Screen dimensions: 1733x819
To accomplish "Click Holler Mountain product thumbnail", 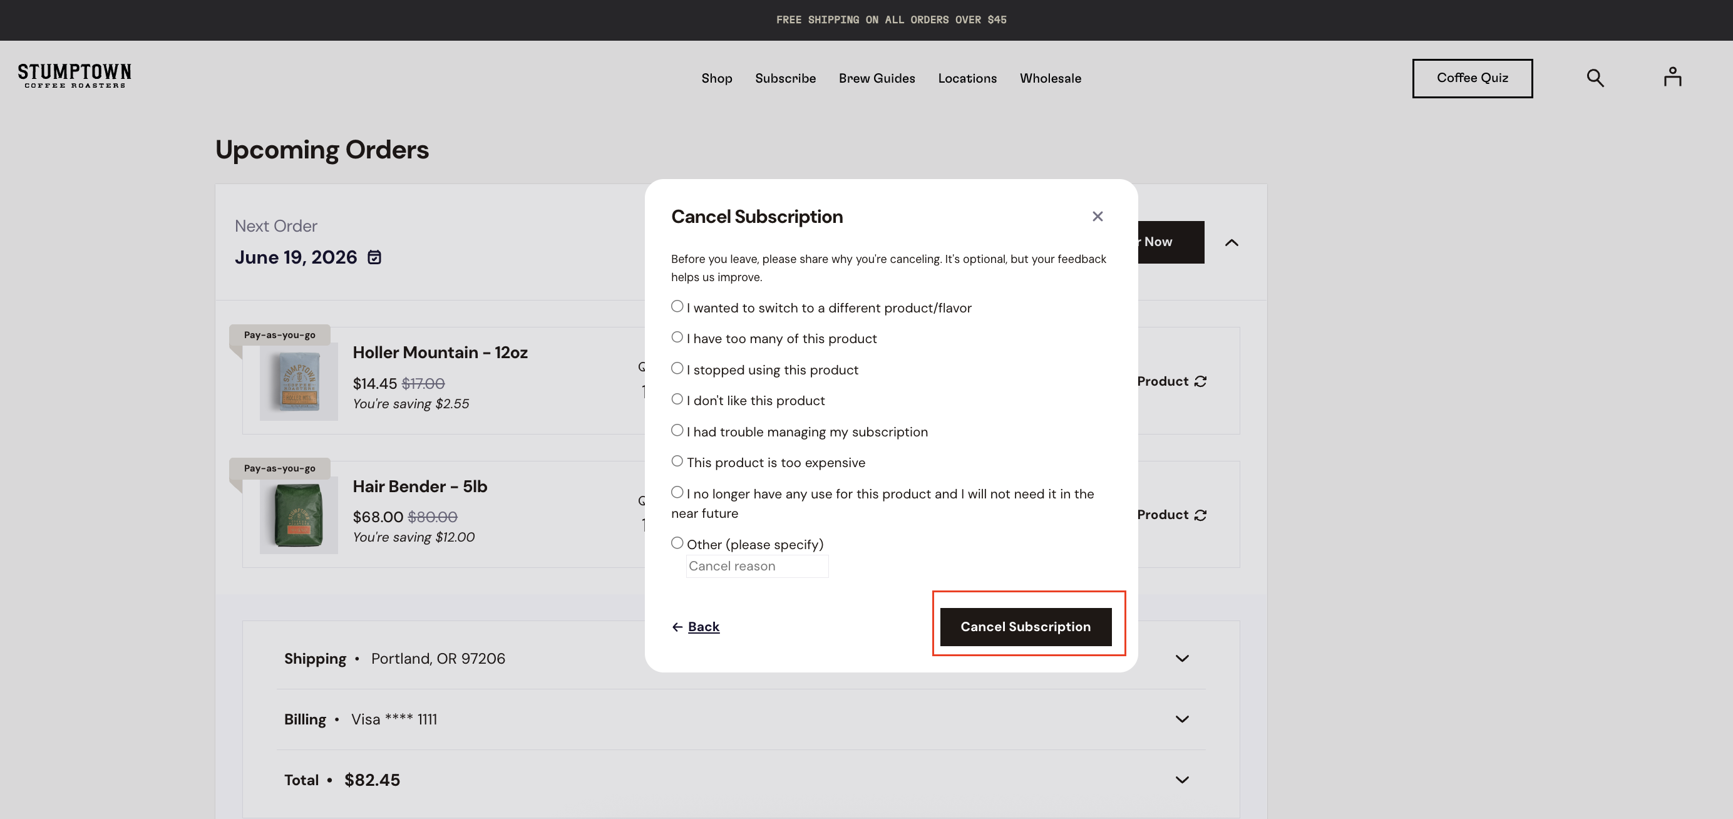I will click(x=299, y=381).
